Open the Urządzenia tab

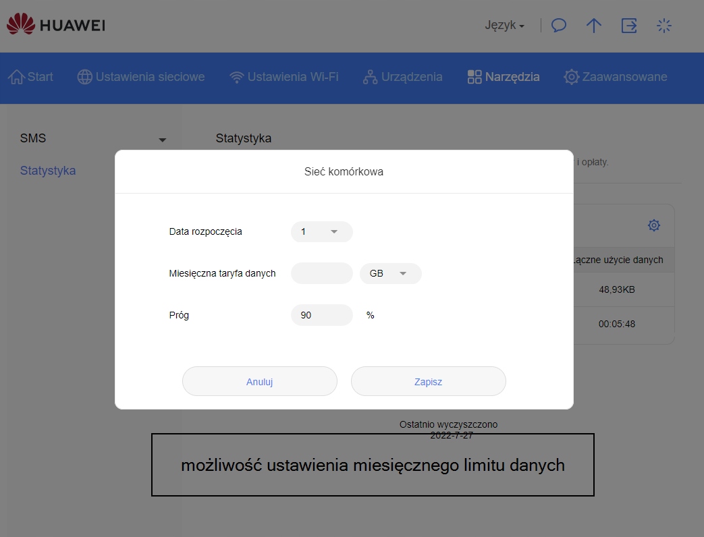coord(403,77)
